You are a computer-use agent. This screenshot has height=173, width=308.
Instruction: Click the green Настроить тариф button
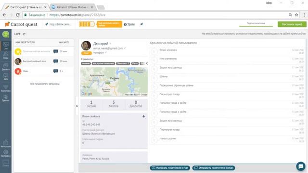[292, 25]
